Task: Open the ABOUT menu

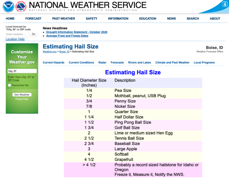Action: tap(215, 18)
